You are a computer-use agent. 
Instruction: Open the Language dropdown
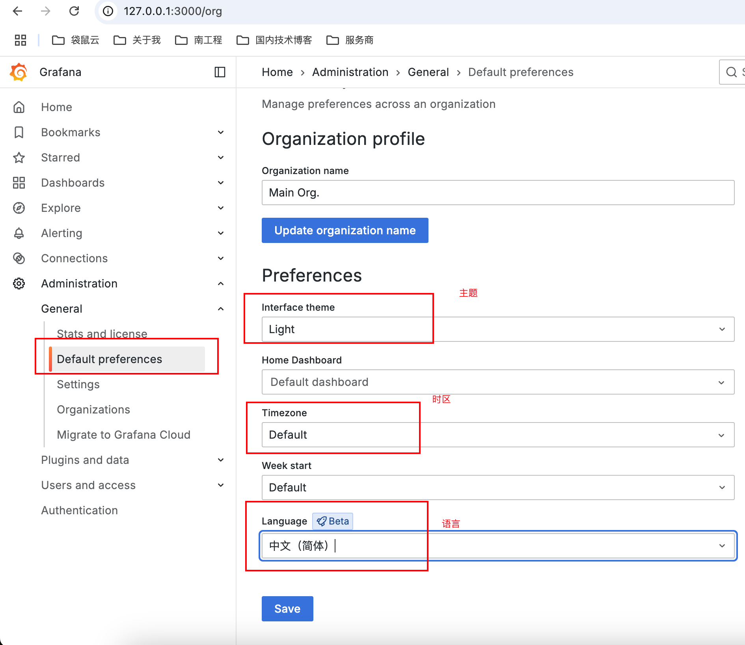[498, 546]
